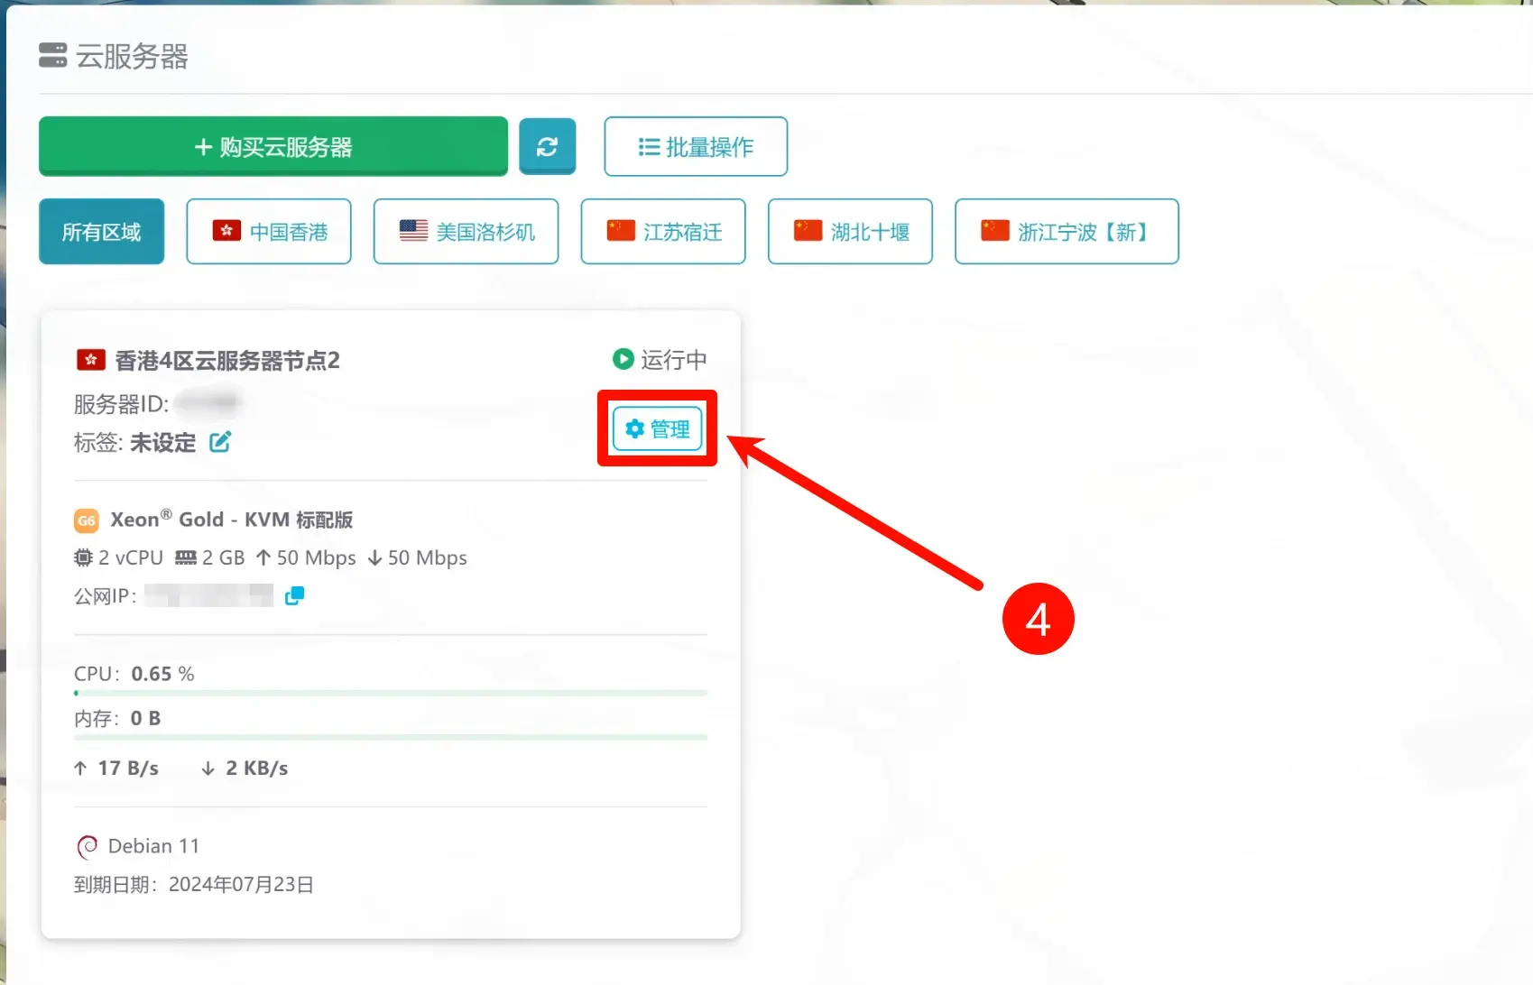Select the 所有区域 all regions filter
The width and height of the screenshot is (1533, 985).
[x=101, y=232]
